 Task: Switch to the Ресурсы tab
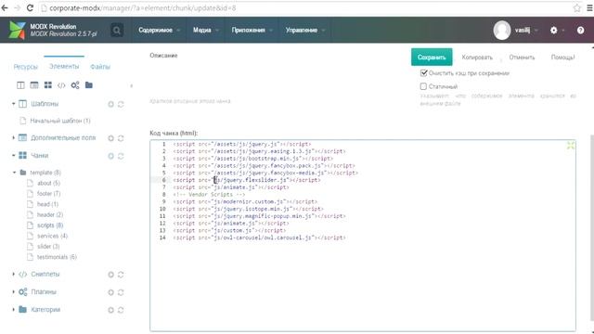[x=26, y=67]
